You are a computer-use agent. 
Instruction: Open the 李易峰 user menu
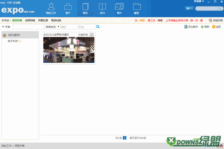(x=199, y=1)
